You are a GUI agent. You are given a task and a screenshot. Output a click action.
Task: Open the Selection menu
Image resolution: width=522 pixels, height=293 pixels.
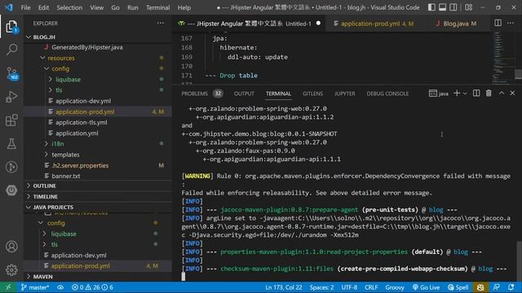pyautogui.click(x=69, y=7)
